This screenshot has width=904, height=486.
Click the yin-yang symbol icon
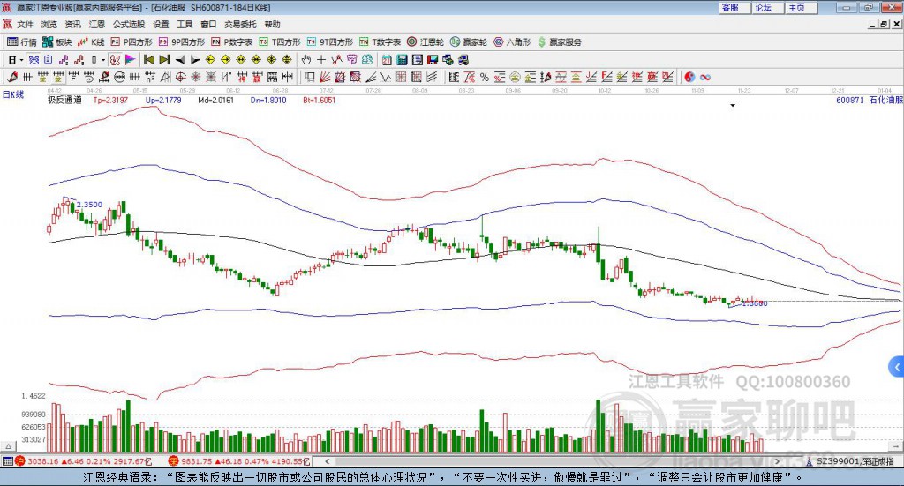(x=689, y=77)
